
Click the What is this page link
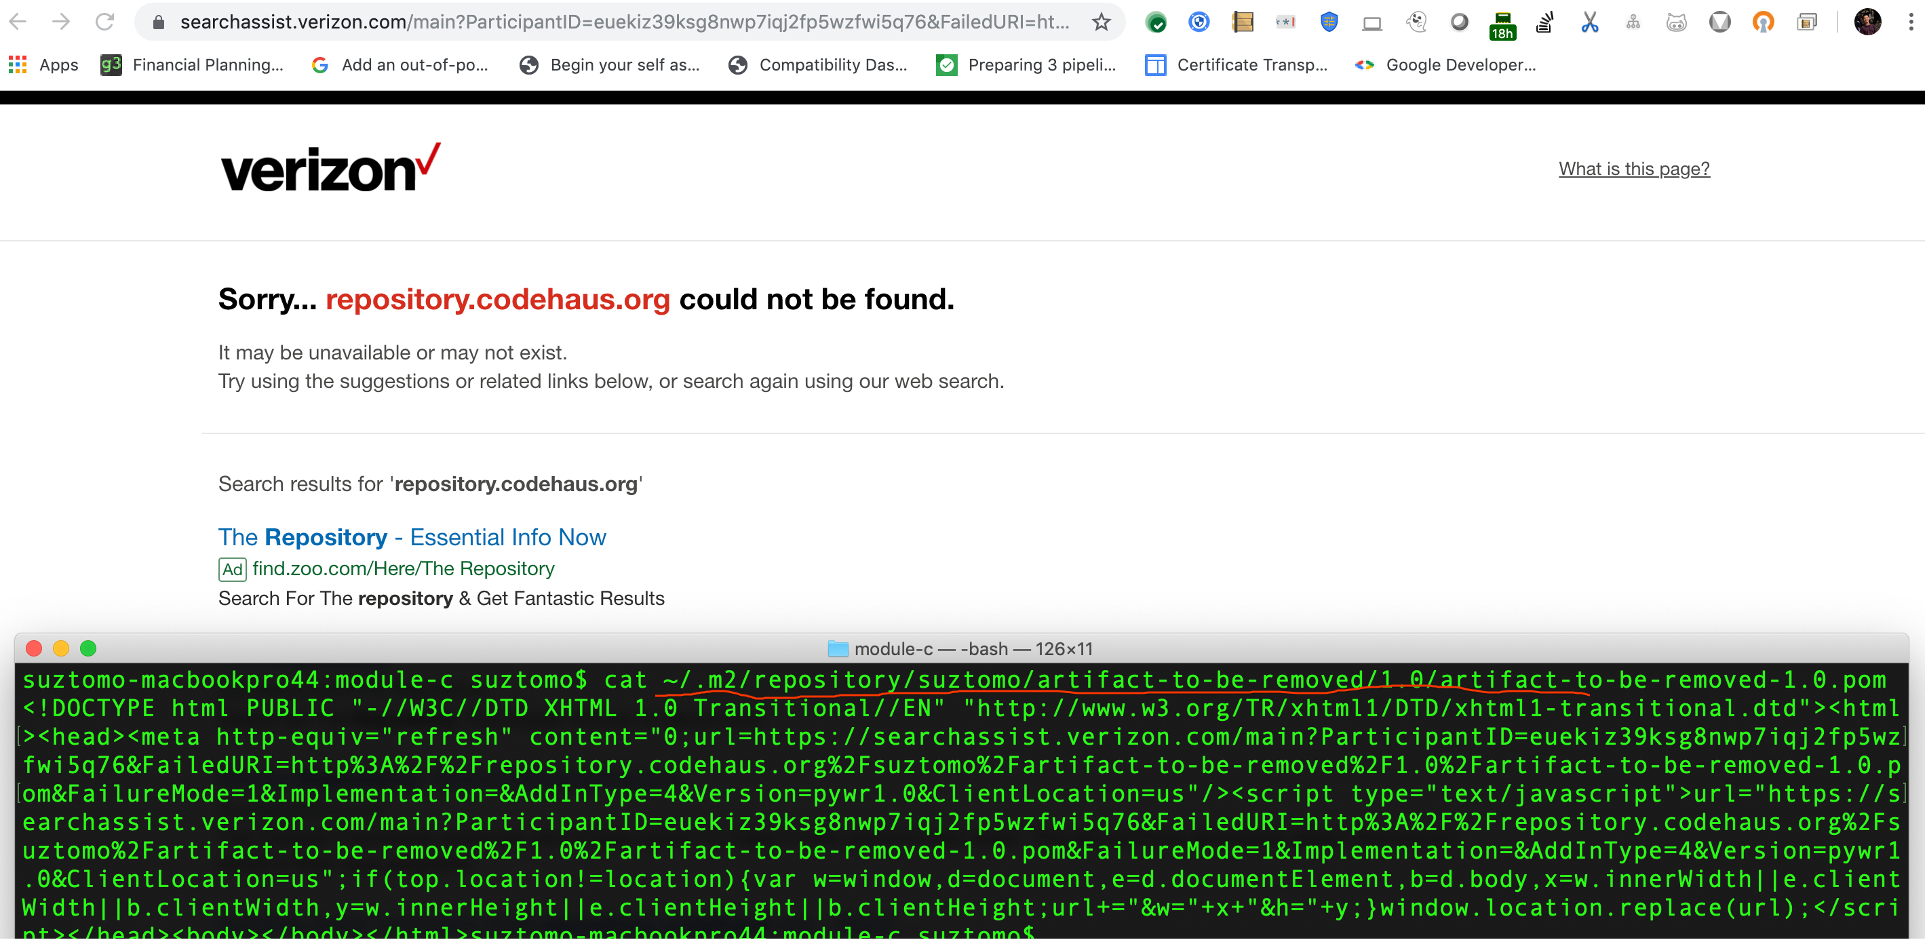[1633, 169]
